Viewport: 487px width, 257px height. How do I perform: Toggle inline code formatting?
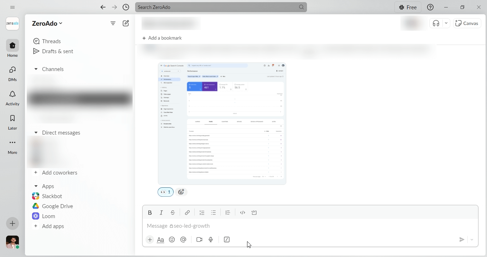[242, 212]
